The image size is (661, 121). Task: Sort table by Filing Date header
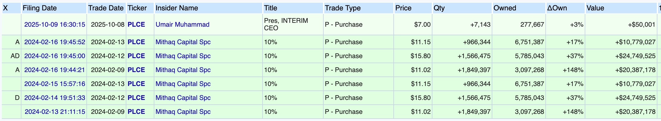[40, 8]
